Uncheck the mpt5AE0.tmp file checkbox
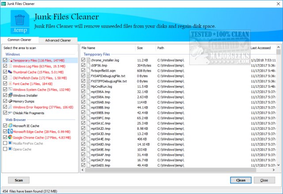 pyautogui.click(x=83, y=165)
